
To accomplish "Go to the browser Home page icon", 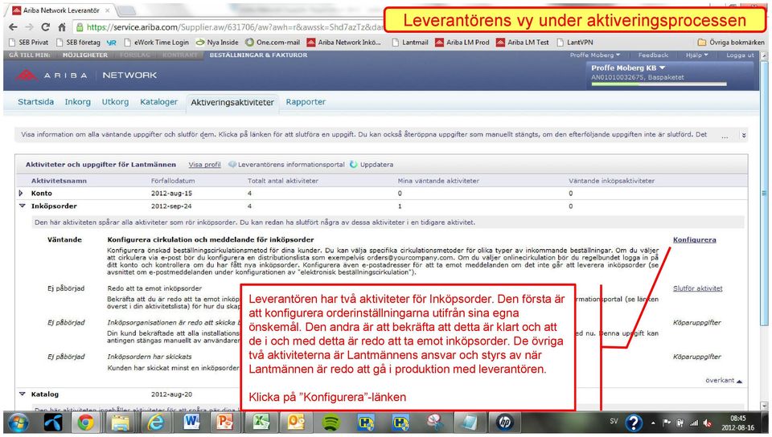I will pyautogui.click(x=62, y=27).
